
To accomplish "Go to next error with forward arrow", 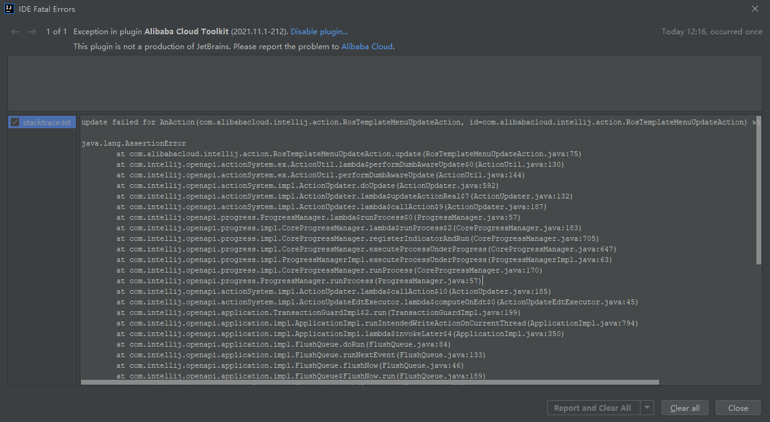I will tap(32, 32).
